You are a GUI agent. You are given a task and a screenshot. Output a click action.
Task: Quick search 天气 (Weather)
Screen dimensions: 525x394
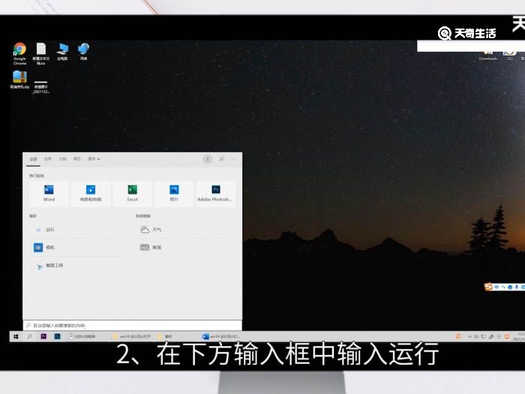point(186,230)
